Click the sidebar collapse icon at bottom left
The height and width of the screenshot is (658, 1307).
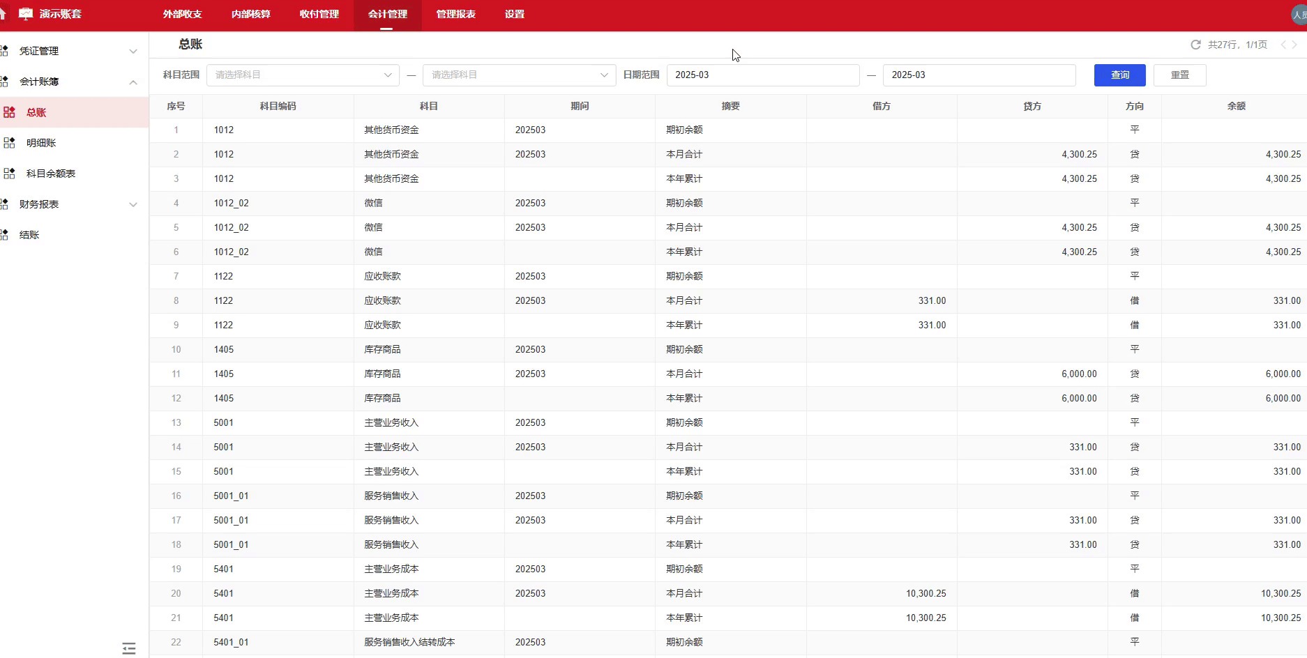pyautogui.click(x=128, y=648)
